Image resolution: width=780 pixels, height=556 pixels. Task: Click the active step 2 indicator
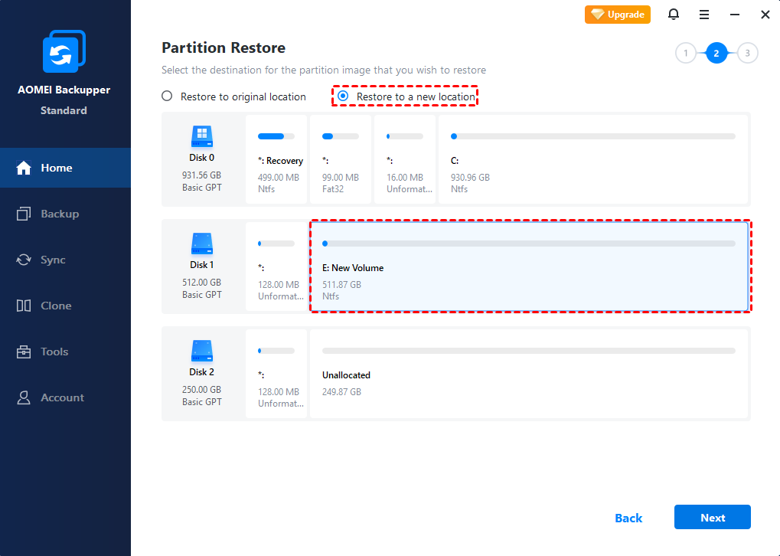pyautogui.click(x=716, y=54)
